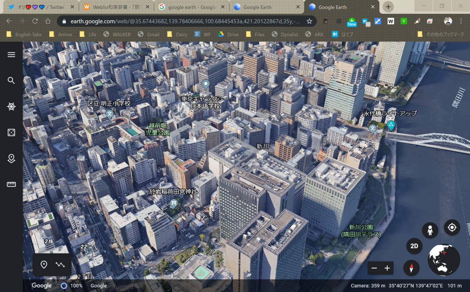Click the white W extension icon
Viewport: 470px width, 292px height.
(391, 21)
